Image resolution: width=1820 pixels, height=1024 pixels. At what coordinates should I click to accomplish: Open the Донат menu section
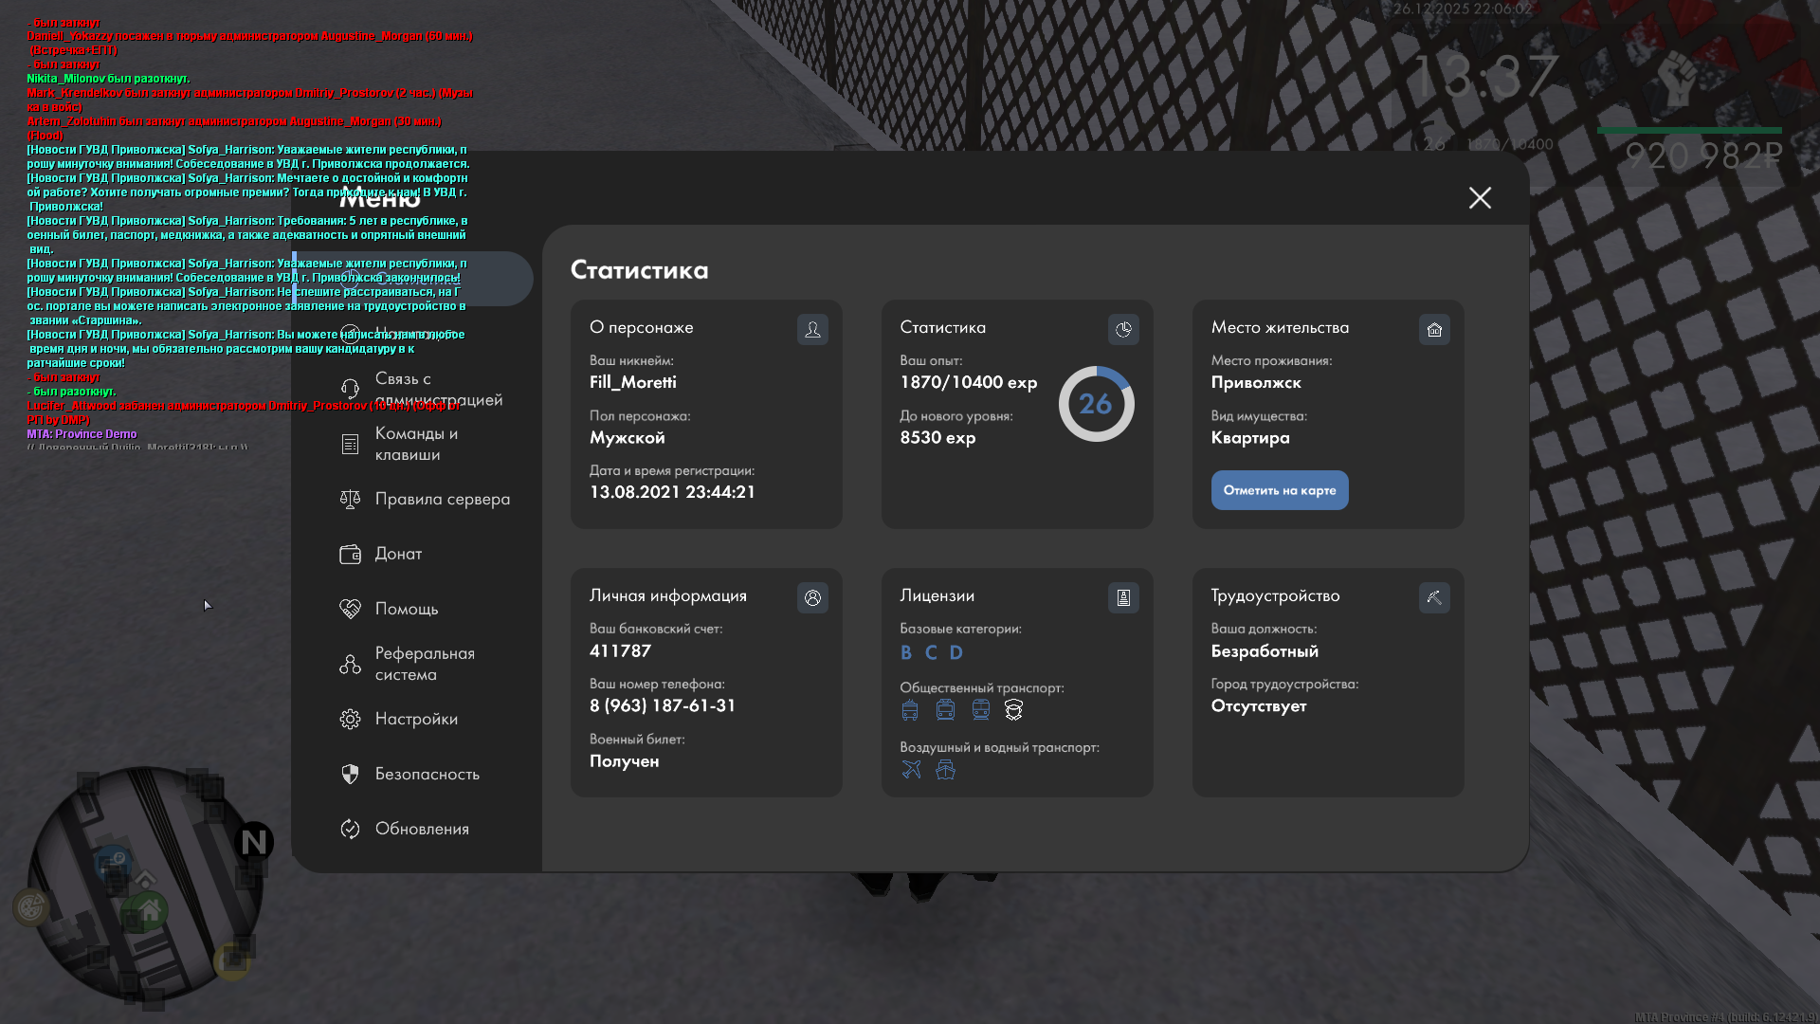click(398, 554)
